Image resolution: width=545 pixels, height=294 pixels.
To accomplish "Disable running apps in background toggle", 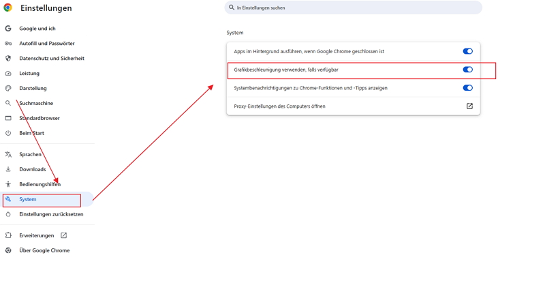I will coord(467,51).
